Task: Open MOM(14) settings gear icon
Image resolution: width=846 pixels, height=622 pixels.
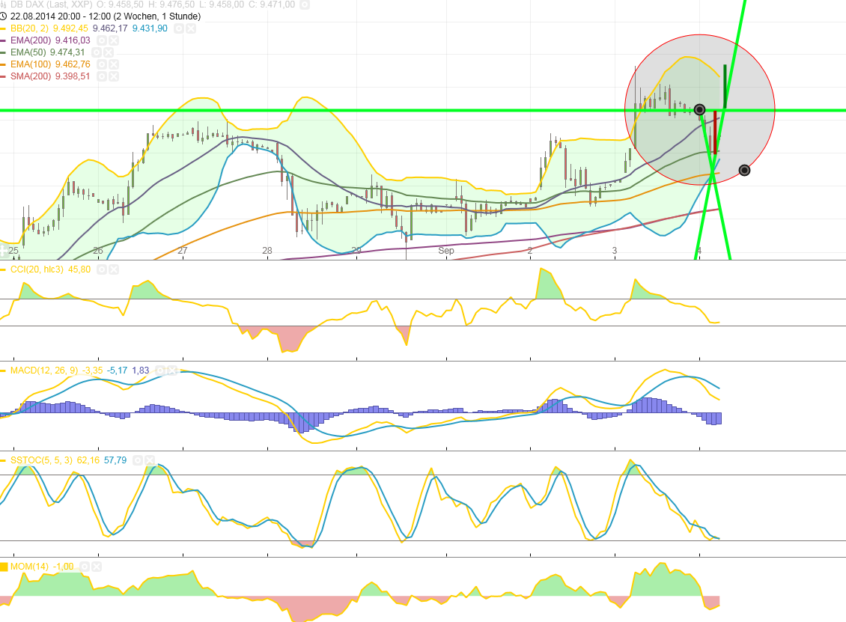Action: [85, 567]
